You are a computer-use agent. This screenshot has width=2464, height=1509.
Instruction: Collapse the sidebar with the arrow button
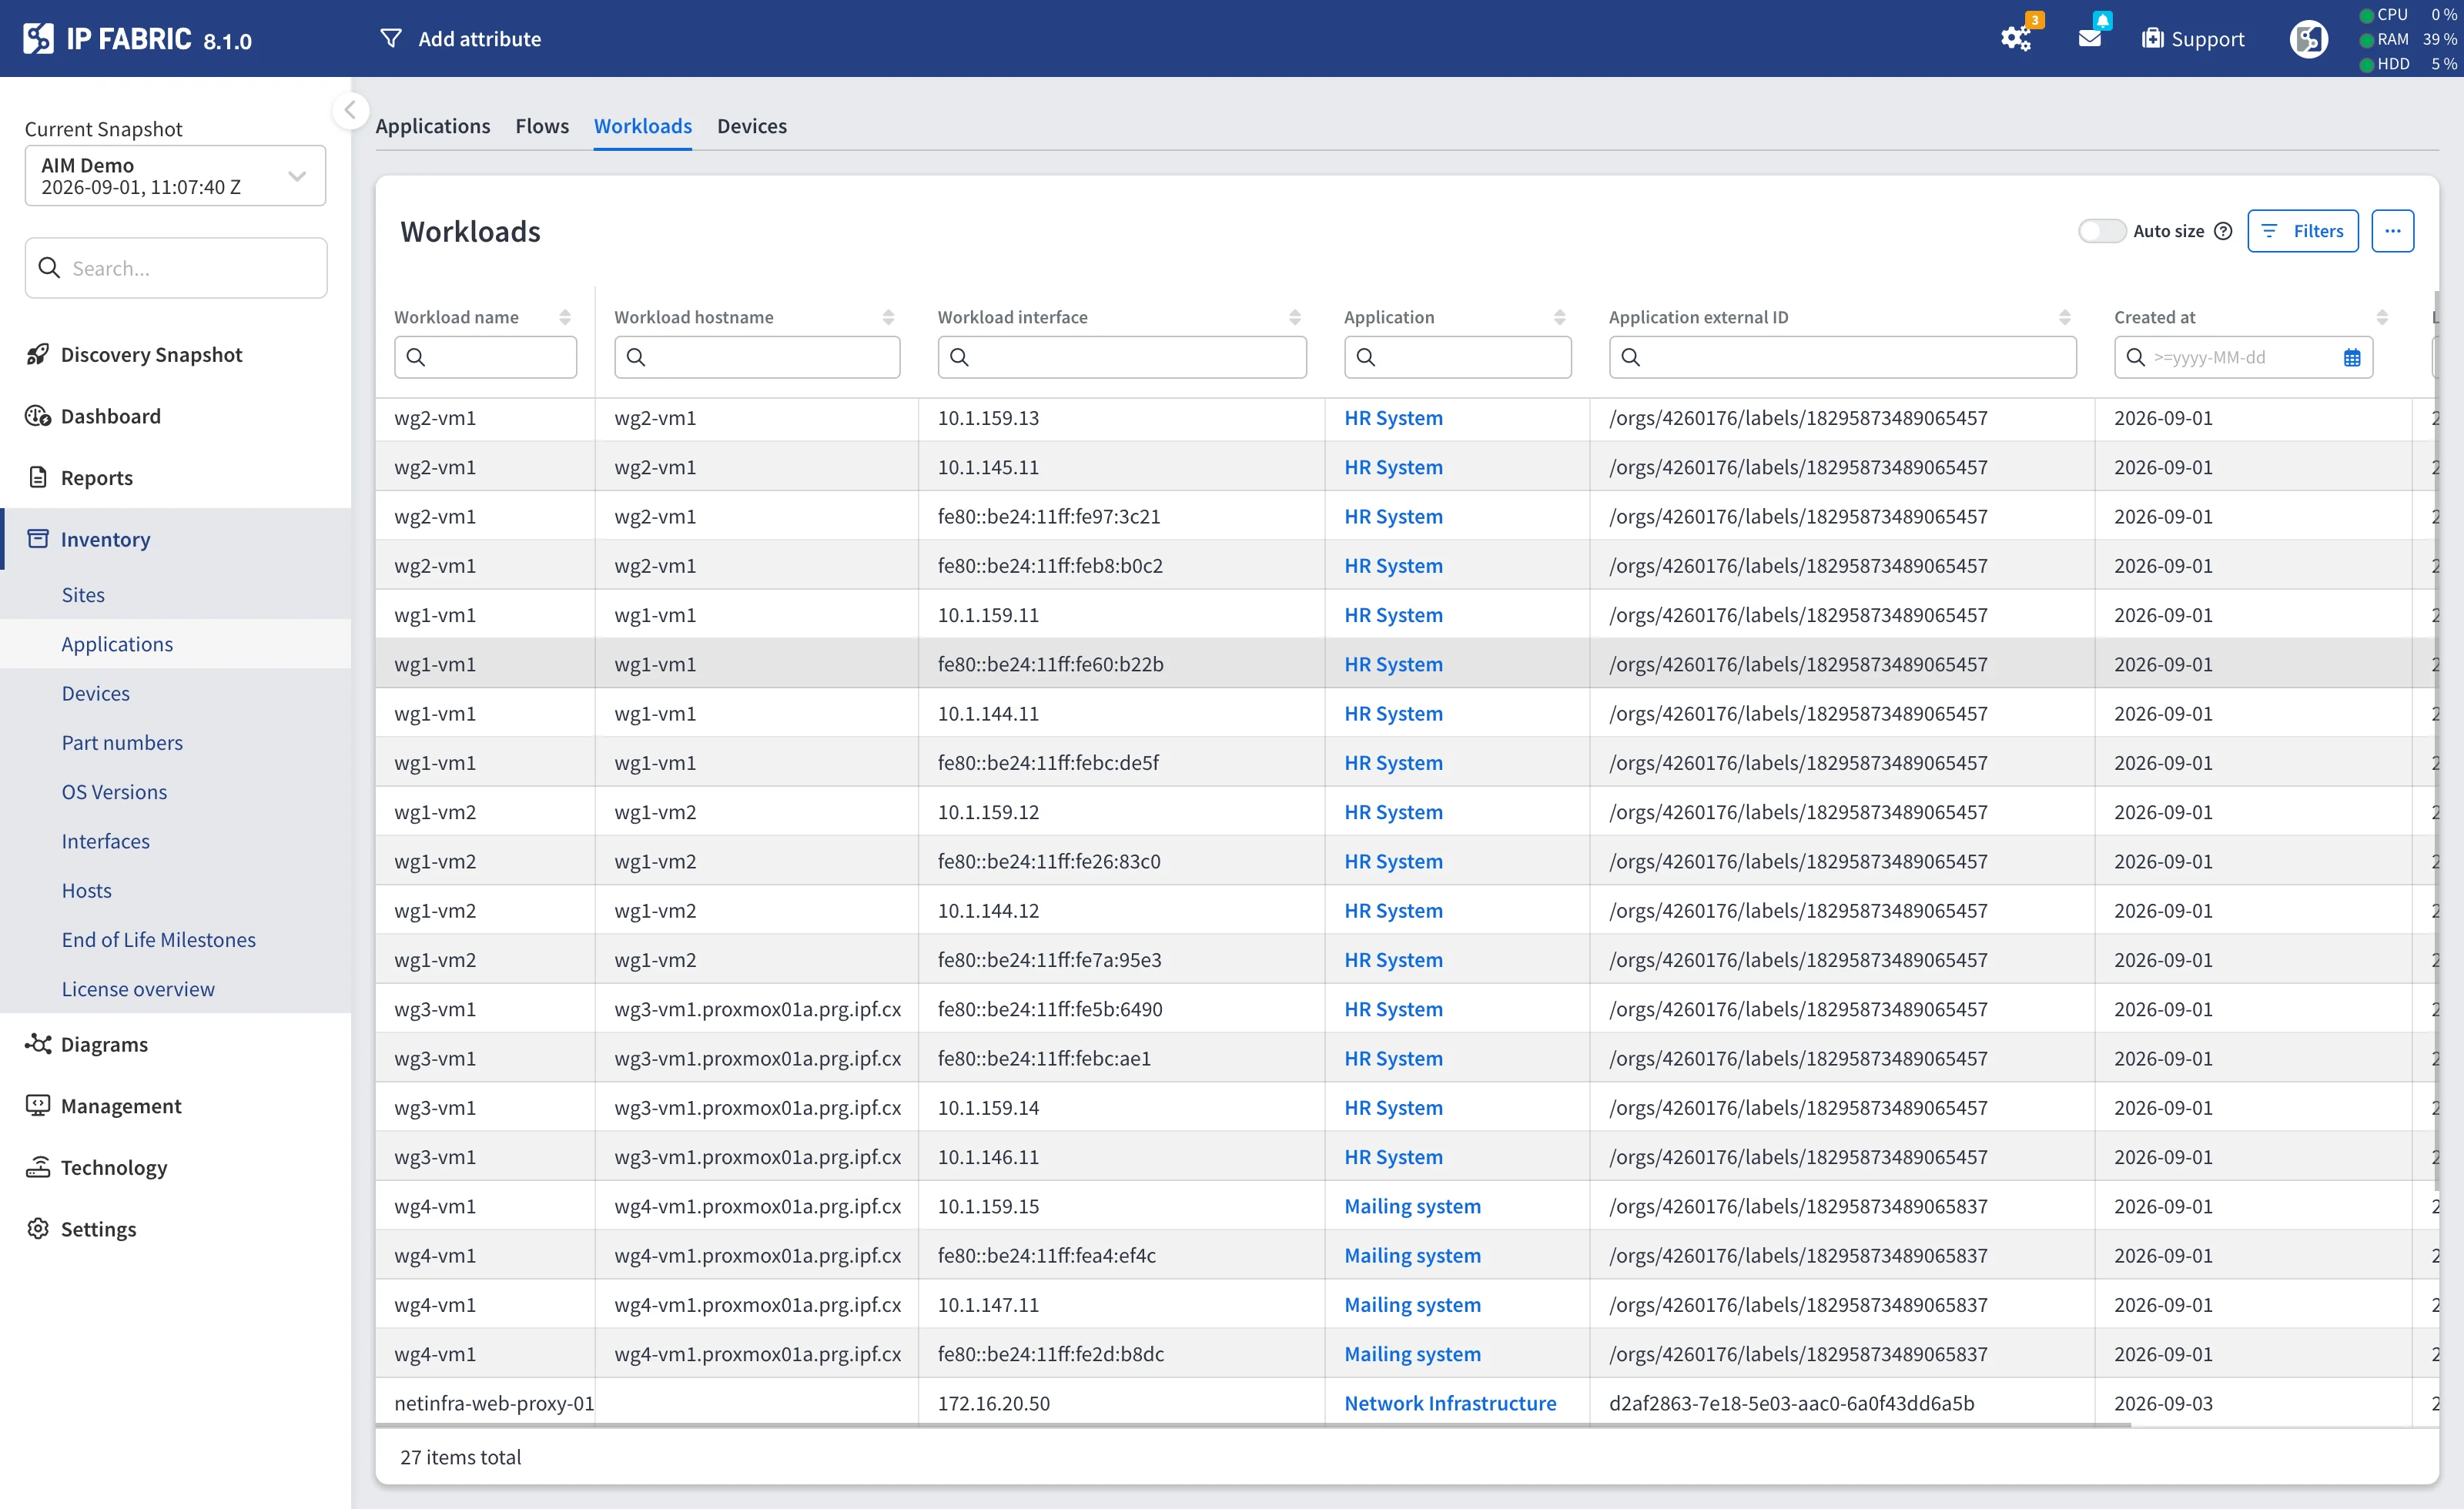tap(350, 110)
